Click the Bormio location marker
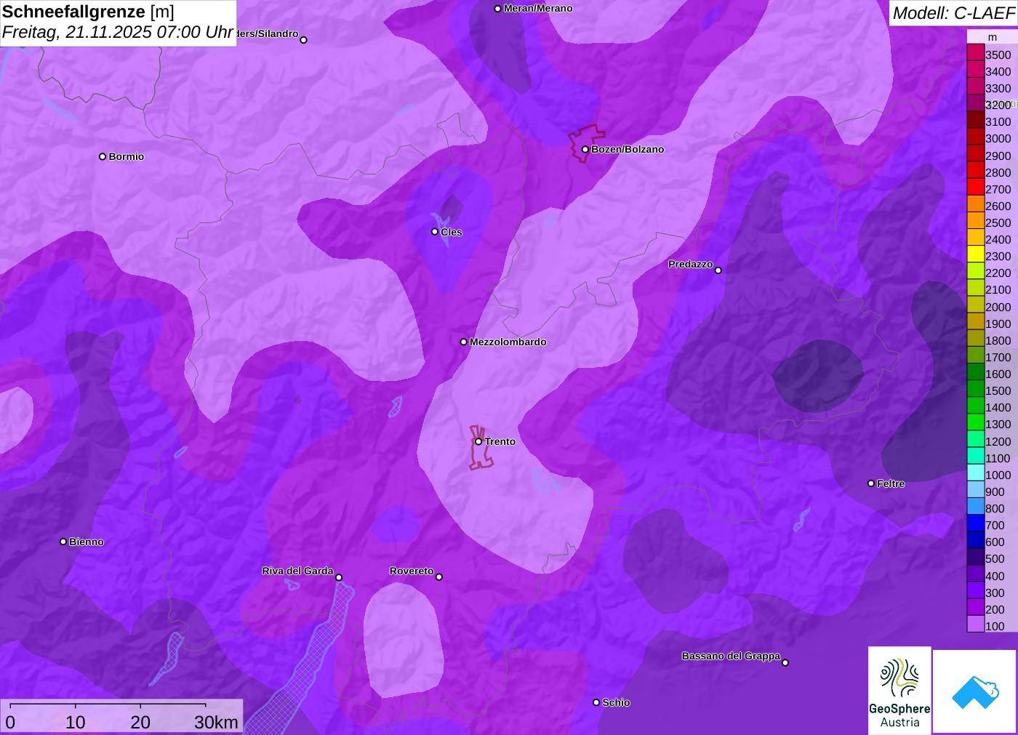 point(103,156)
